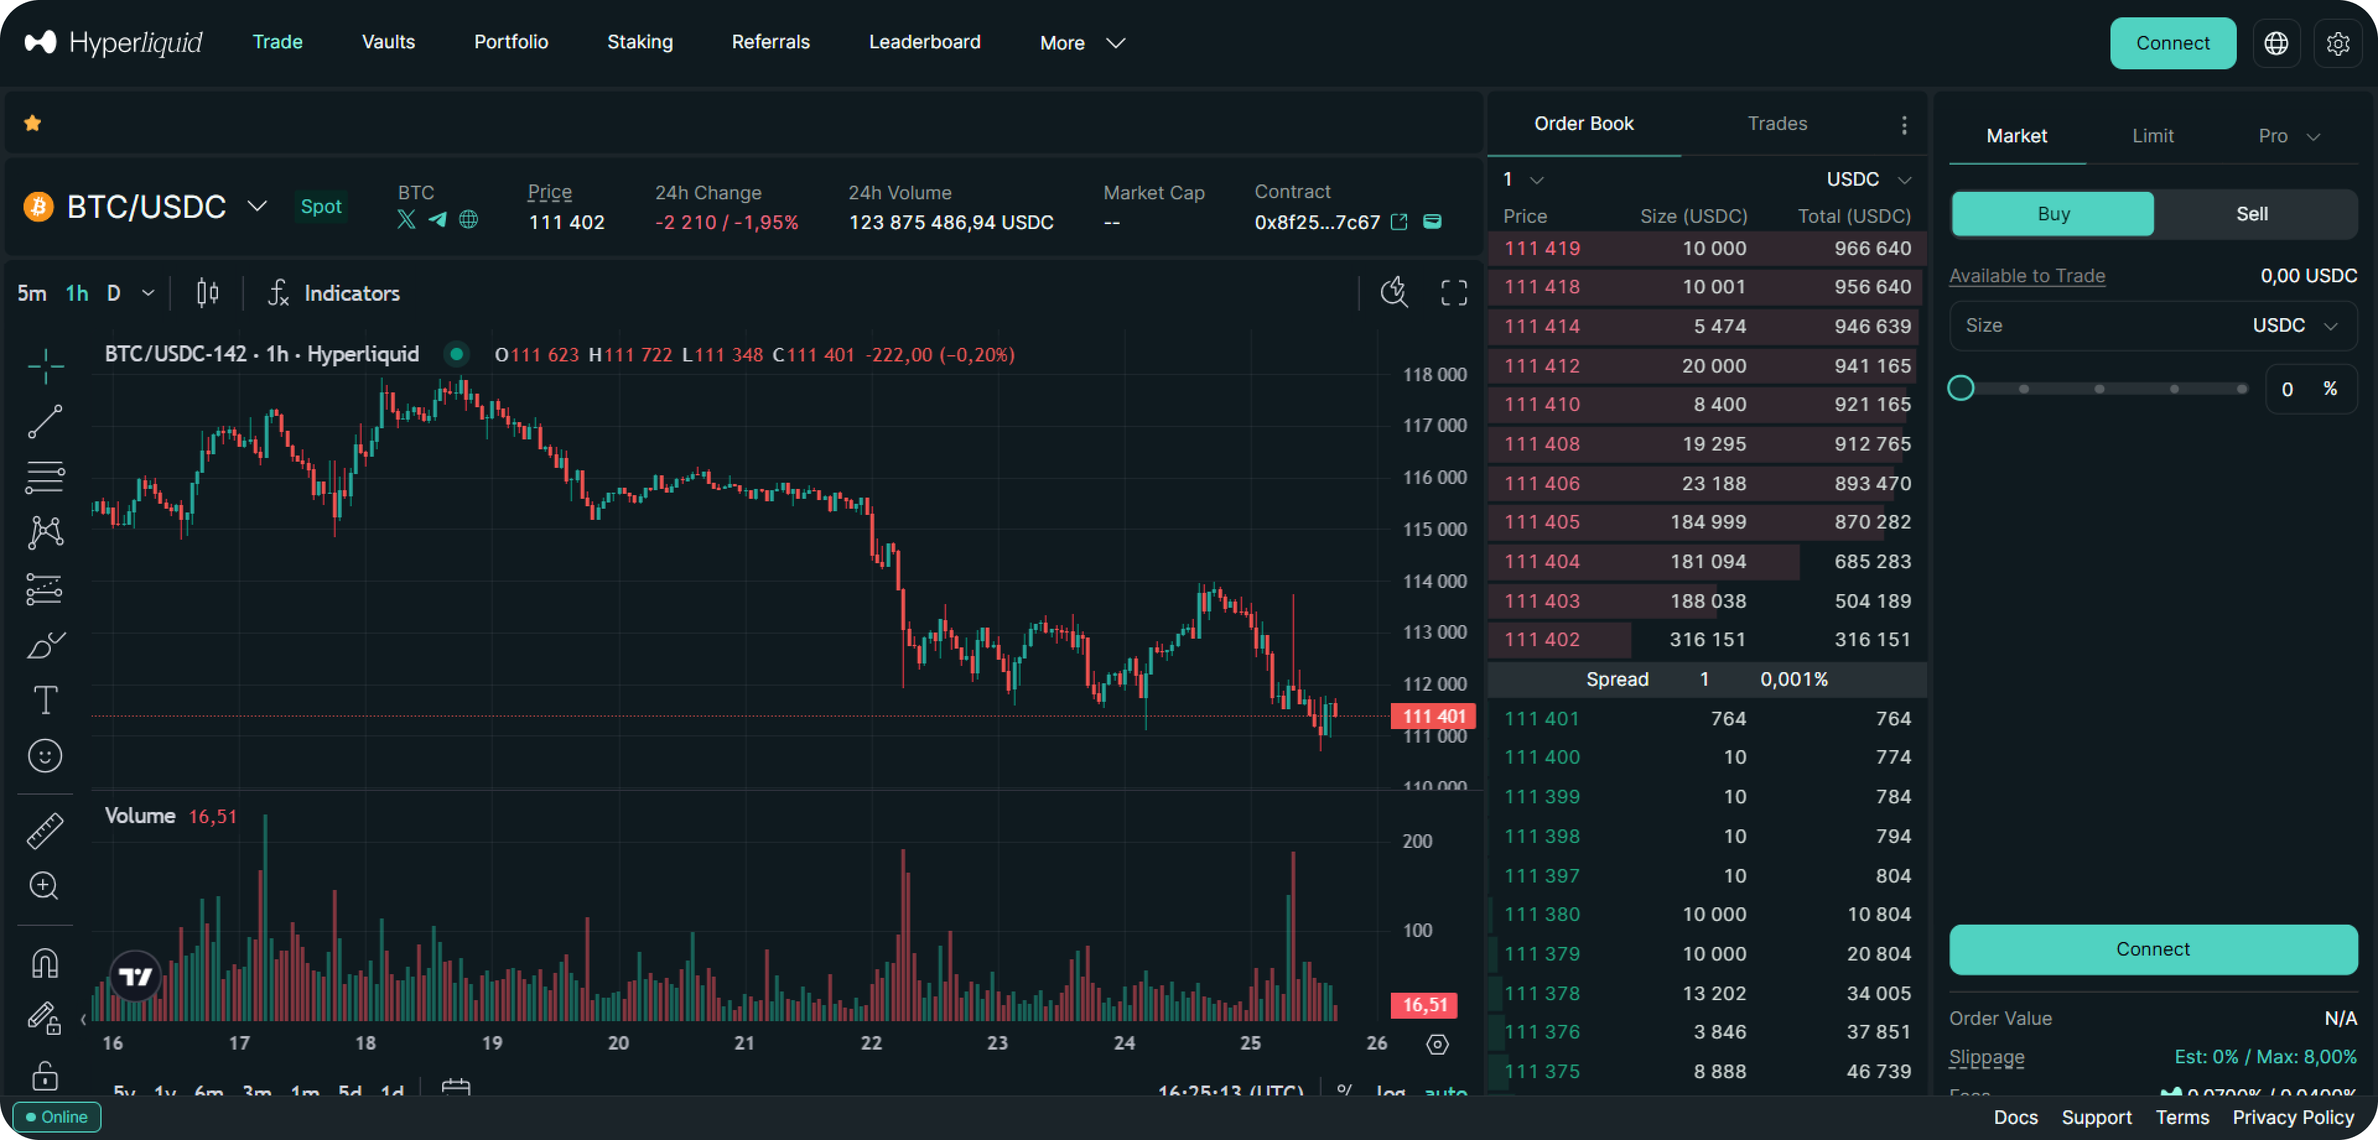This screenshot has height=1140, width=2378.
Task: Open the Vaults menu item
Action: pyautogui.click(x=388, y=43)
